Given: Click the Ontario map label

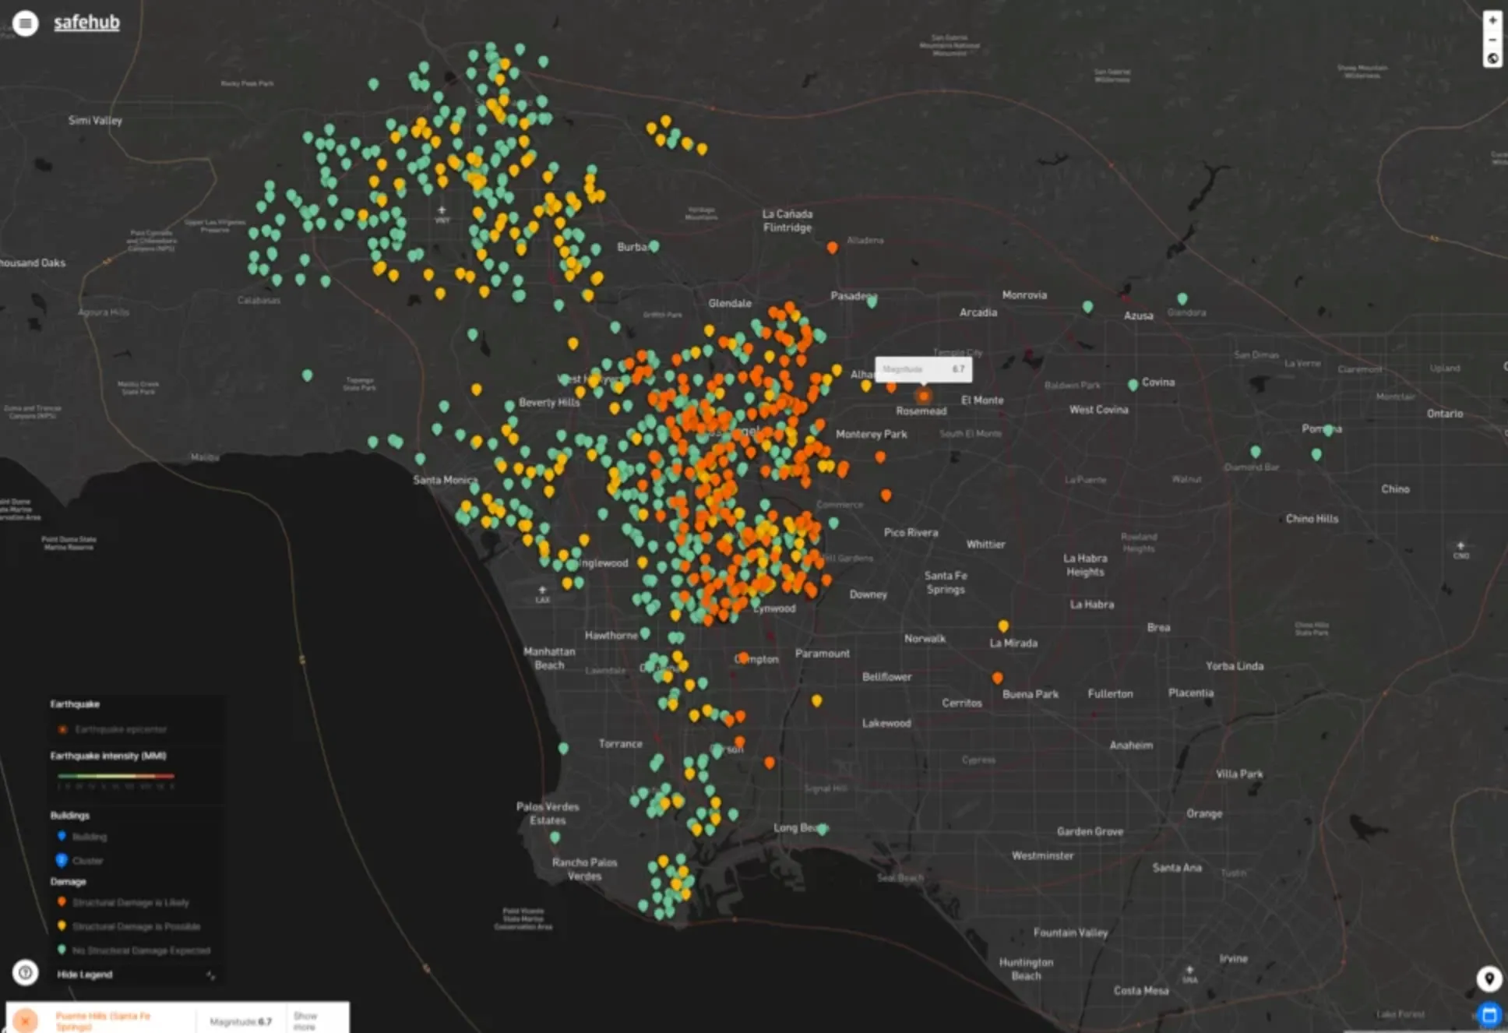Looking at the screenshot, I should (x=1445, y=414).
